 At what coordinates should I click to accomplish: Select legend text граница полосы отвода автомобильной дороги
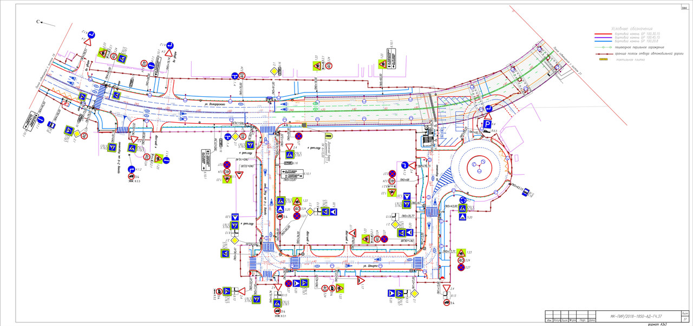[x=650, y=54]
